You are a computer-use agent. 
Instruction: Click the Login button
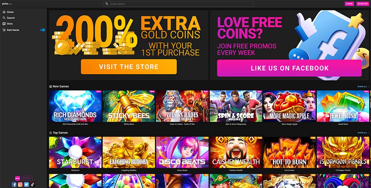[x=349, y=4]
